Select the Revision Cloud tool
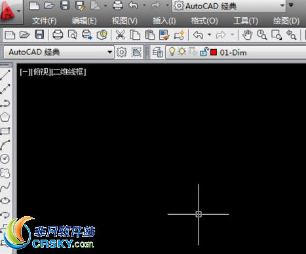 (x=5, y=173)
